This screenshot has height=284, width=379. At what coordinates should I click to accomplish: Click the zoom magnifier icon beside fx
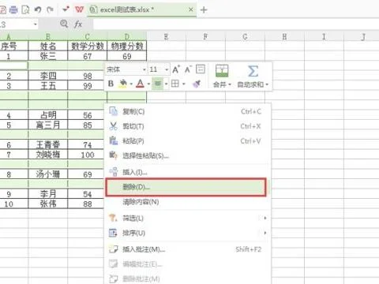tap(64, 24)
